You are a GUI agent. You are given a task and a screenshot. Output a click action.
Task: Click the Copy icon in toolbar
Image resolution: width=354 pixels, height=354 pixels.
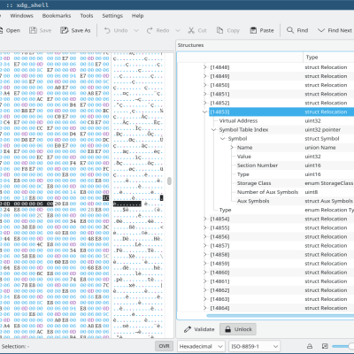click(219, 30)
